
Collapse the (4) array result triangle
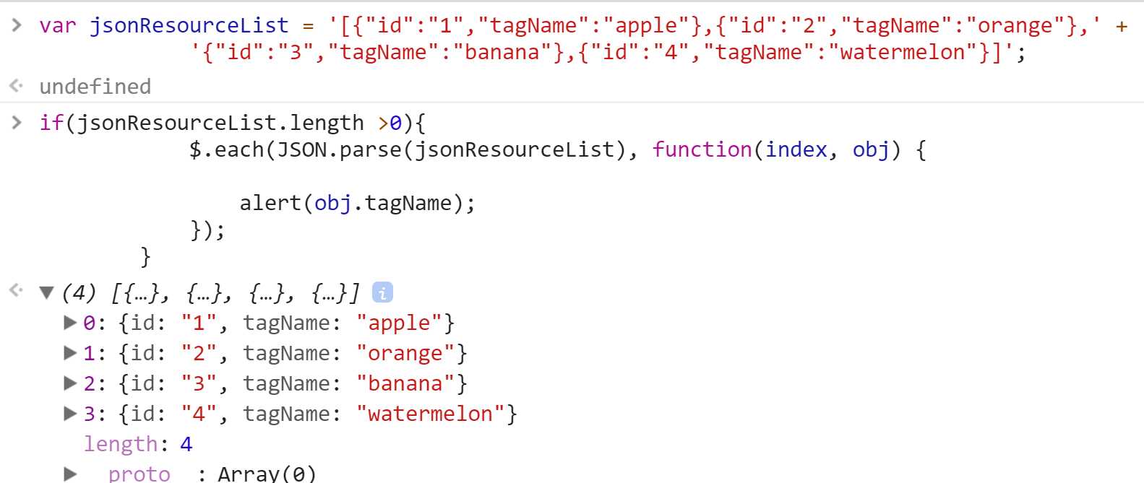pyautogui.click(x=47, y=292)
